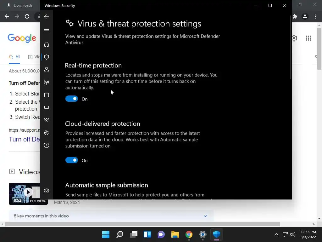Image resolution: width=322 pixels, height=242 pixels.
Task: Click the Chrome back arrow
Action: coord(7,16)
